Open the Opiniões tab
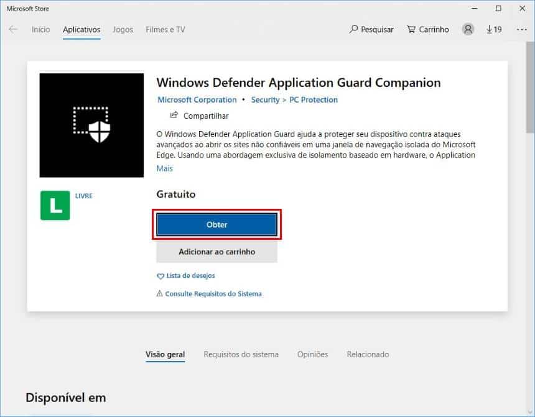This screenshot has height=417, width=535. tap(312, 354)
